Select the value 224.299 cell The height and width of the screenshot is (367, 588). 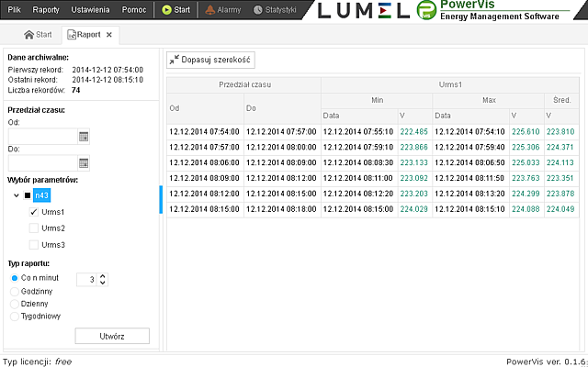tap(526, 194)
